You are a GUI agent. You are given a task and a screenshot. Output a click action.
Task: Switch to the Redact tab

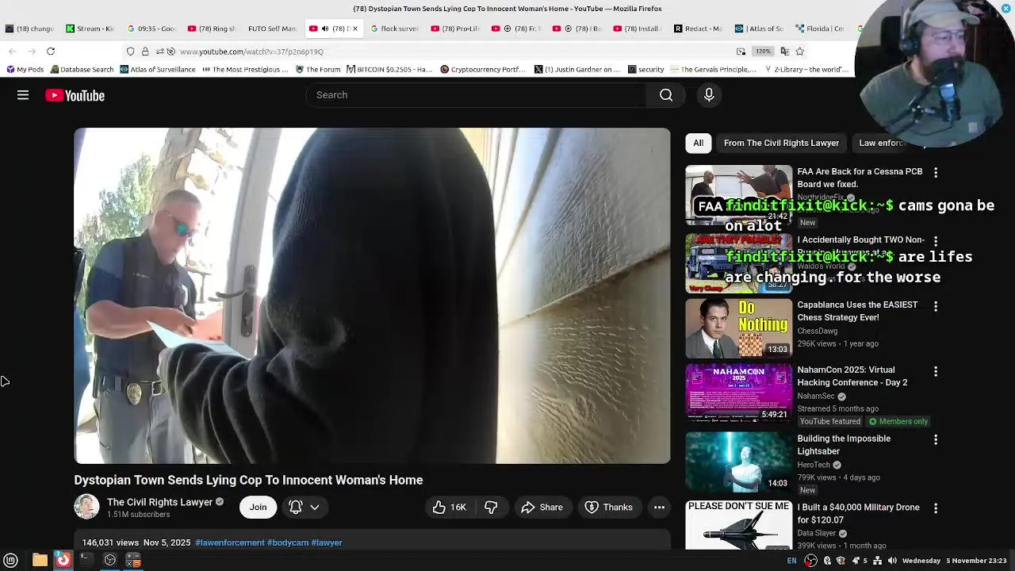(x=699, y=29)
